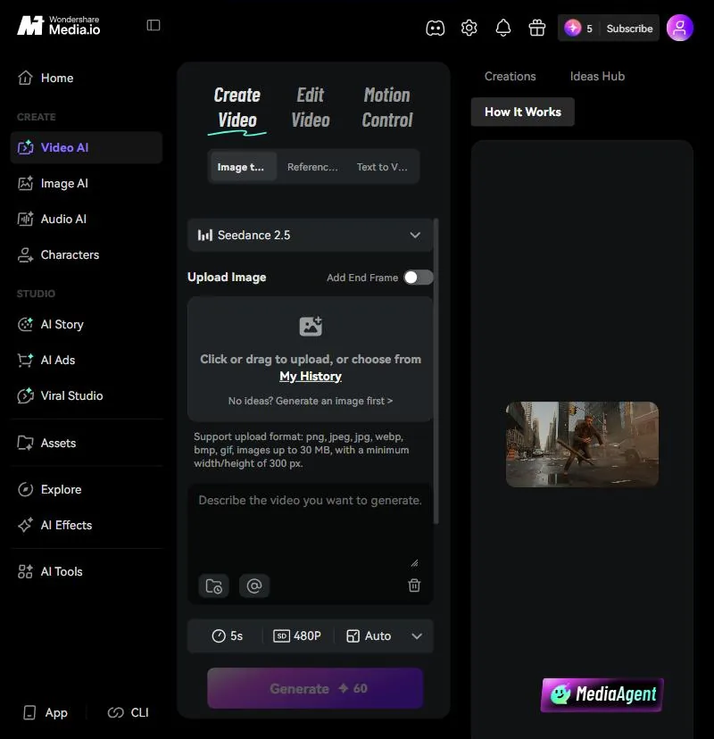Open the settings gear icon
714x739 pixels.
[x=469, y=29]
